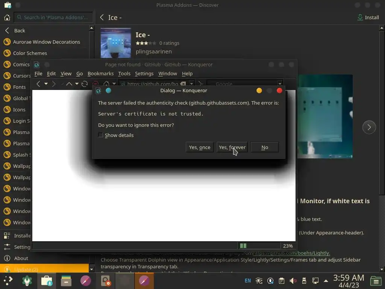Click the Ice theme preview thumbnail
Screen dimensions: 385x289
point(116,43)
